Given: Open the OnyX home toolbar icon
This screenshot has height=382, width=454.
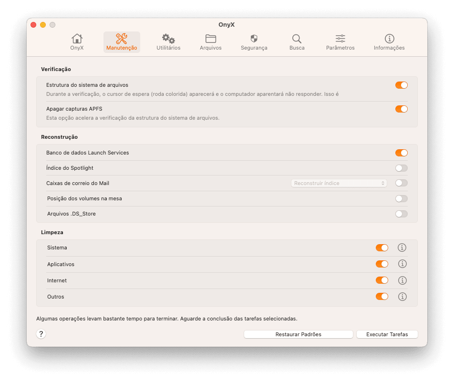Looking at the screenshot, I should [77, 40].
